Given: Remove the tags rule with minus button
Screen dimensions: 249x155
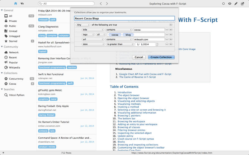Looking at the screenshot, I should [x=167, y=34].
